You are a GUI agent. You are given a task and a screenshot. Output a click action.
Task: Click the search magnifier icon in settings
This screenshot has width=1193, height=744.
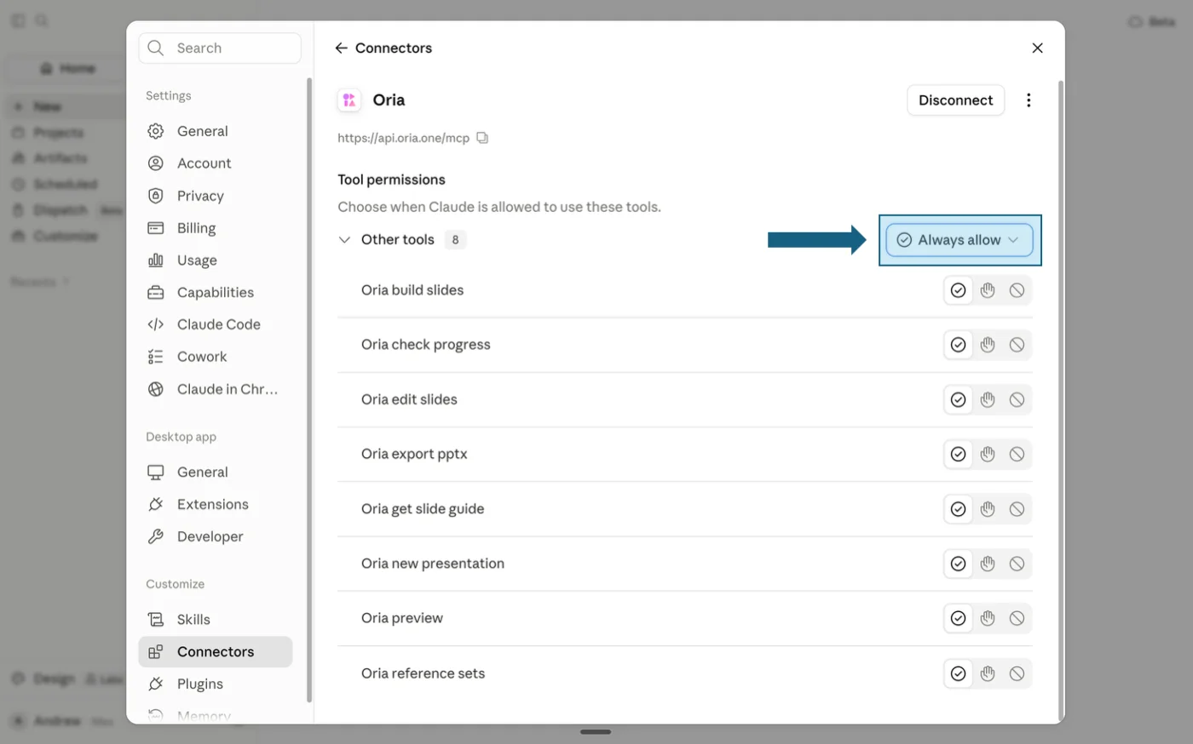156,49
